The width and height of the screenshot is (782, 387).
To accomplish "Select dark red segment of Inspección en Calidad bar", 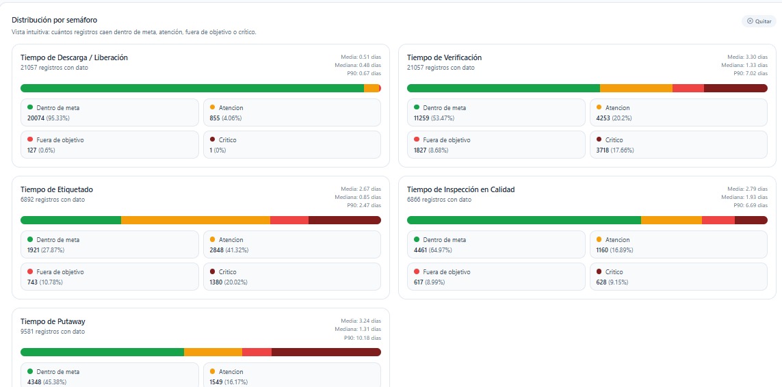I will [751, 220].
